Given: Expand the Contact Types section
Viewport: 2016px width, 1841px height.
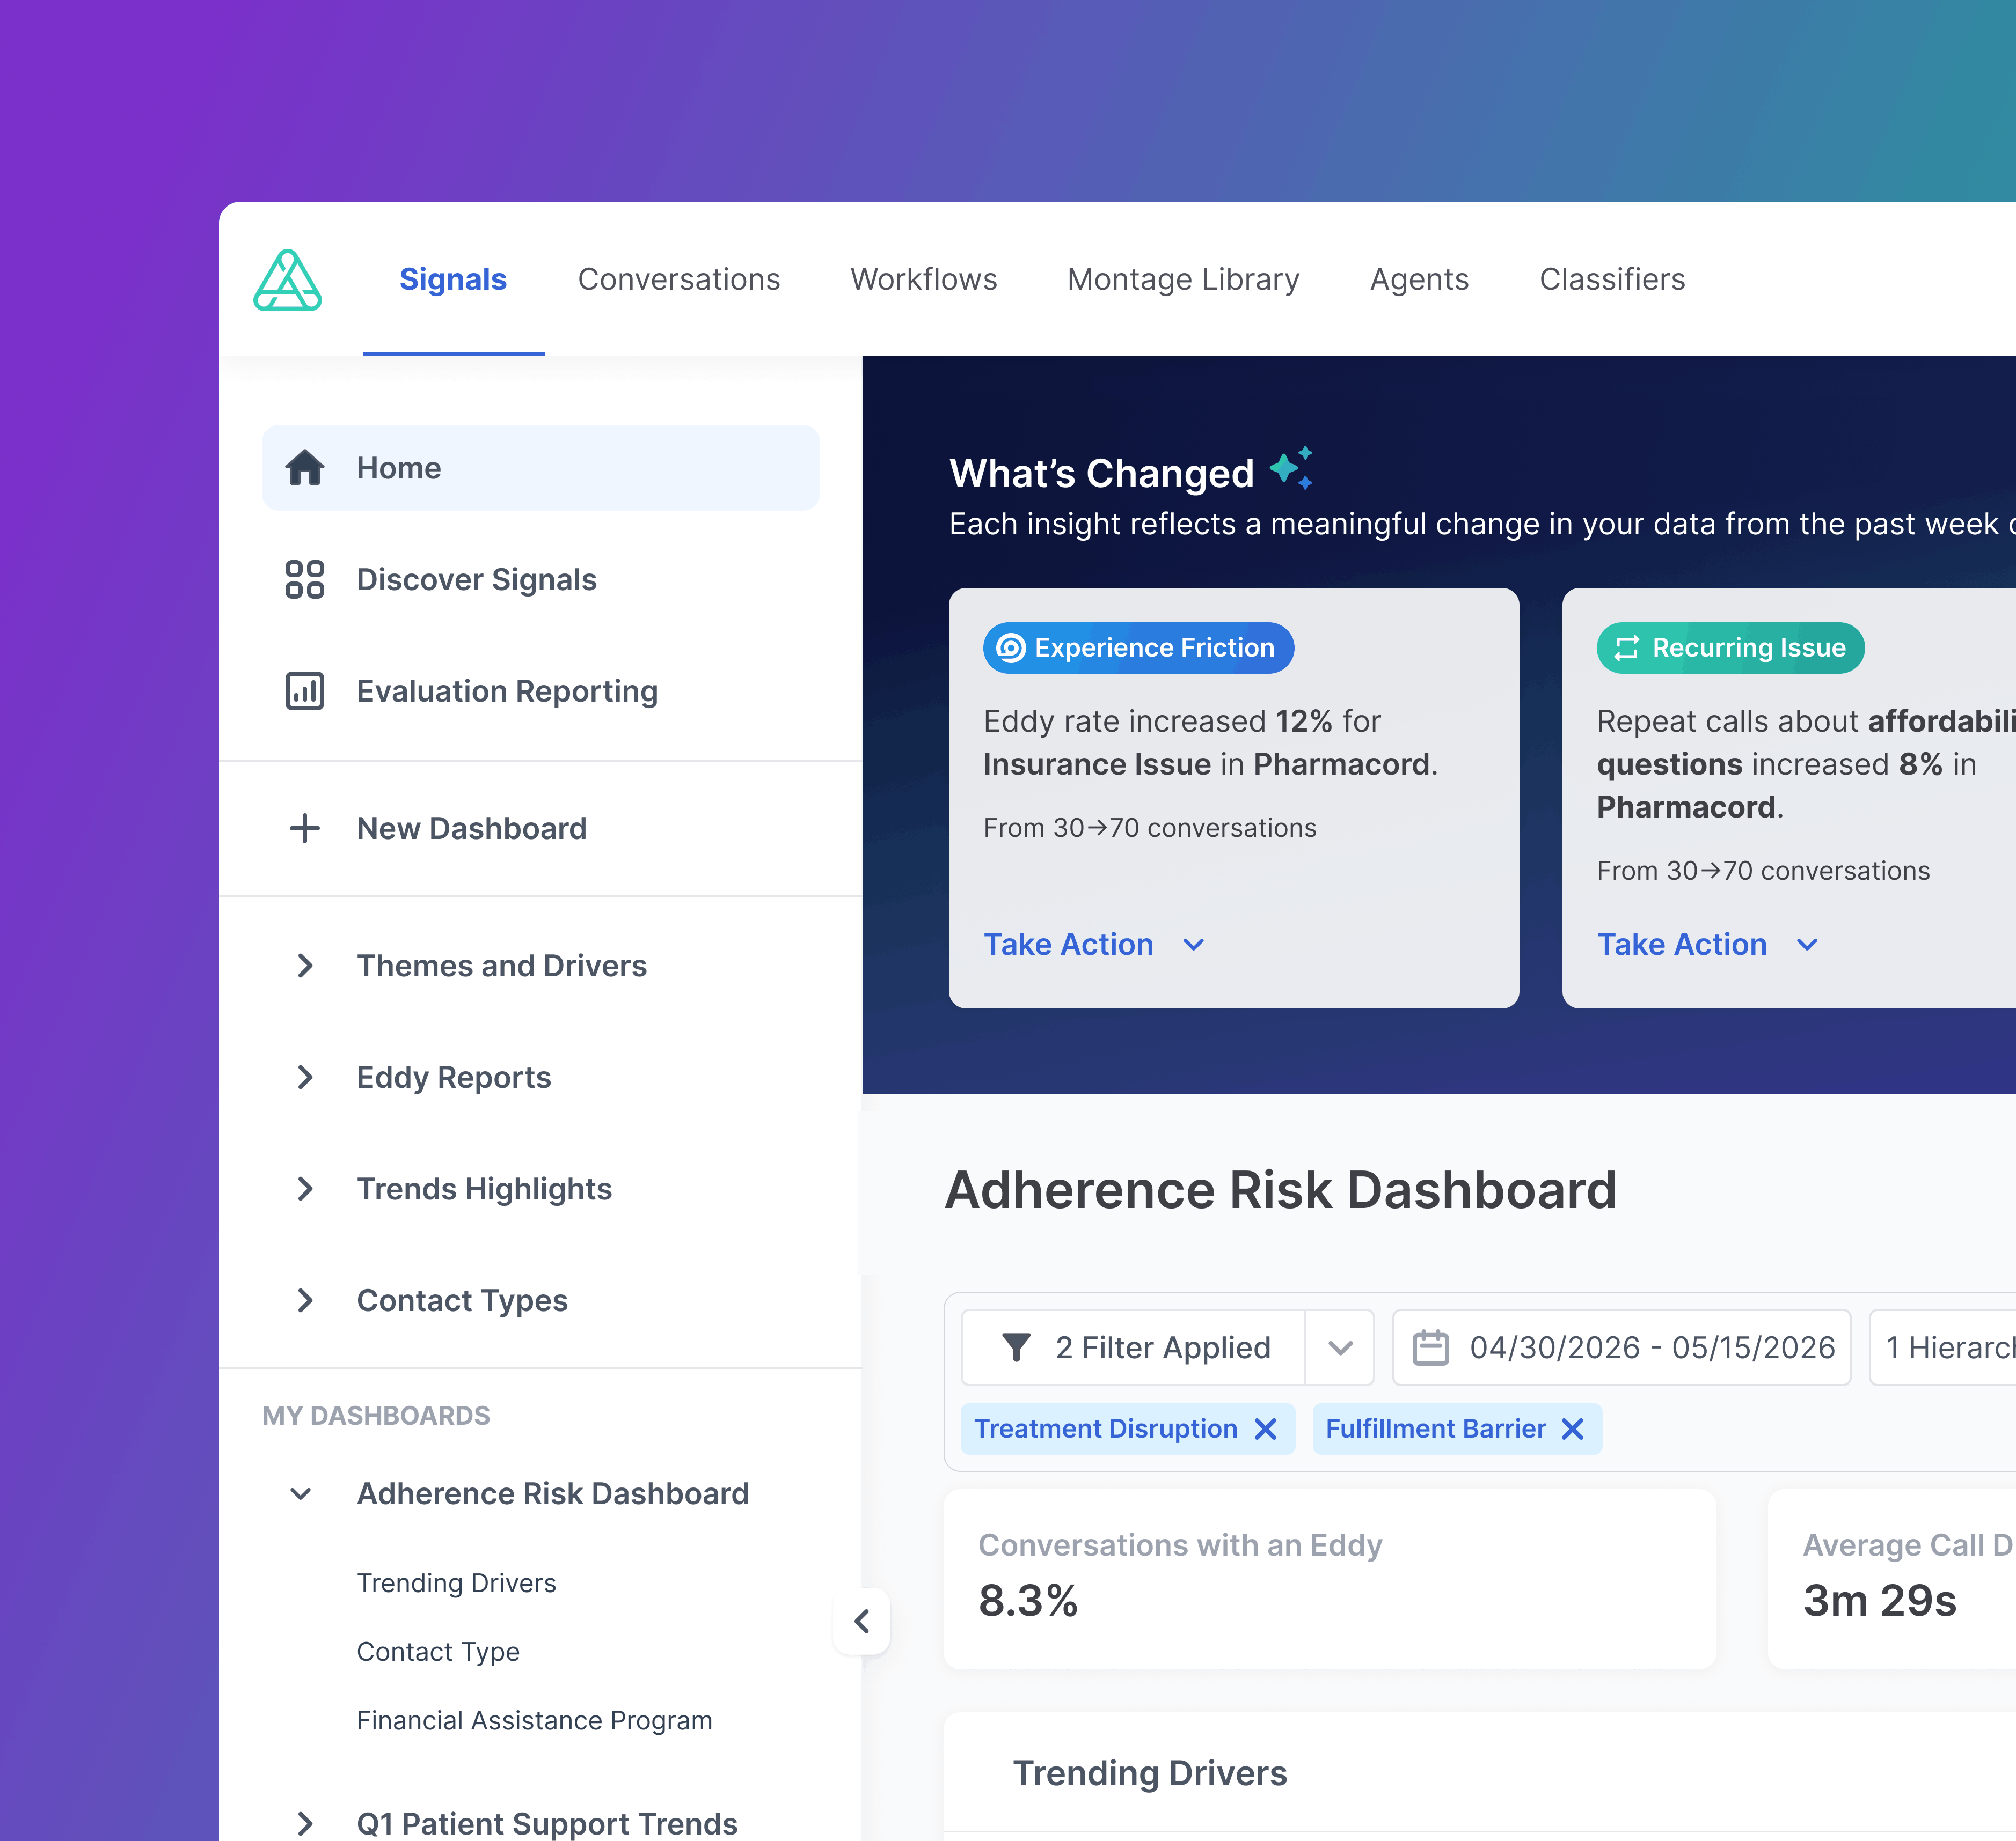Looking at the screenshot, I should click(x=305, y=1300).
